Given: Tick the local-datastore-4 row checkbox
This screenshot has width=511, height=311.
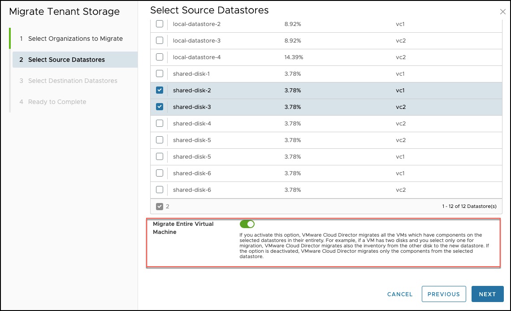Looking at the screenshot, I should click(160, 57).
